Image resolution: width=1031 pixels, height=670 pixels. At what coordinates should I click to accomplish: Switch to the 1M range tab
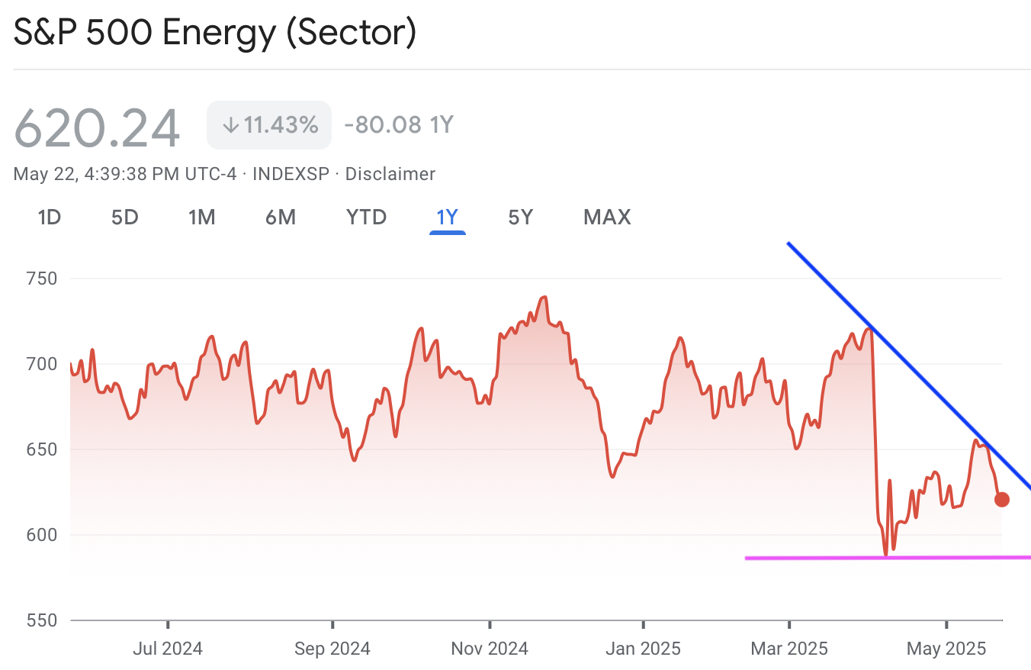(x=202, y=217)
